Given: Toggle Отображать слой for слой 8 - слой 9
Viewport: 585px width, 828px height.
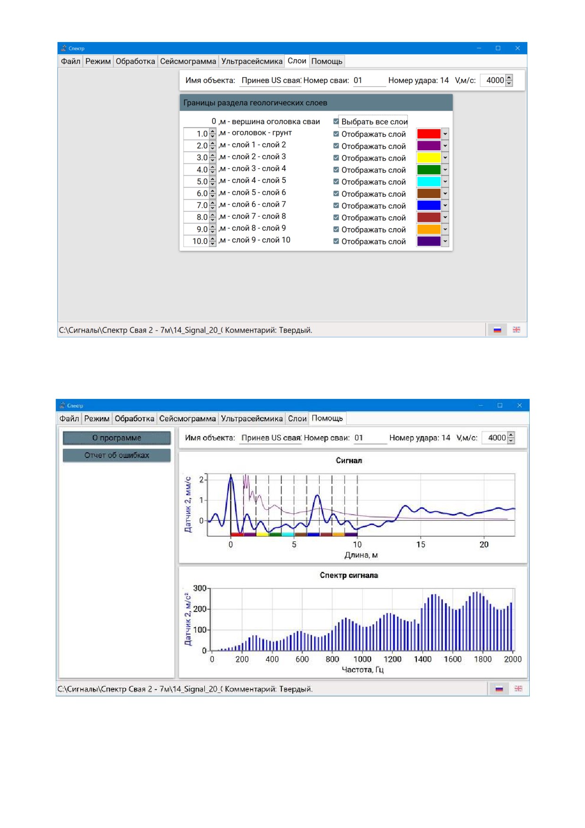Looking at the screenshot, I should click(x=336, y=229).
